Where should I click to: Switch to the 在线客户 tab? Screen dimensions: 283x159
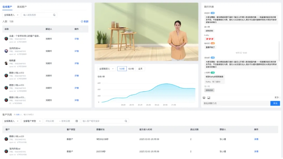(x=7, y=7)
